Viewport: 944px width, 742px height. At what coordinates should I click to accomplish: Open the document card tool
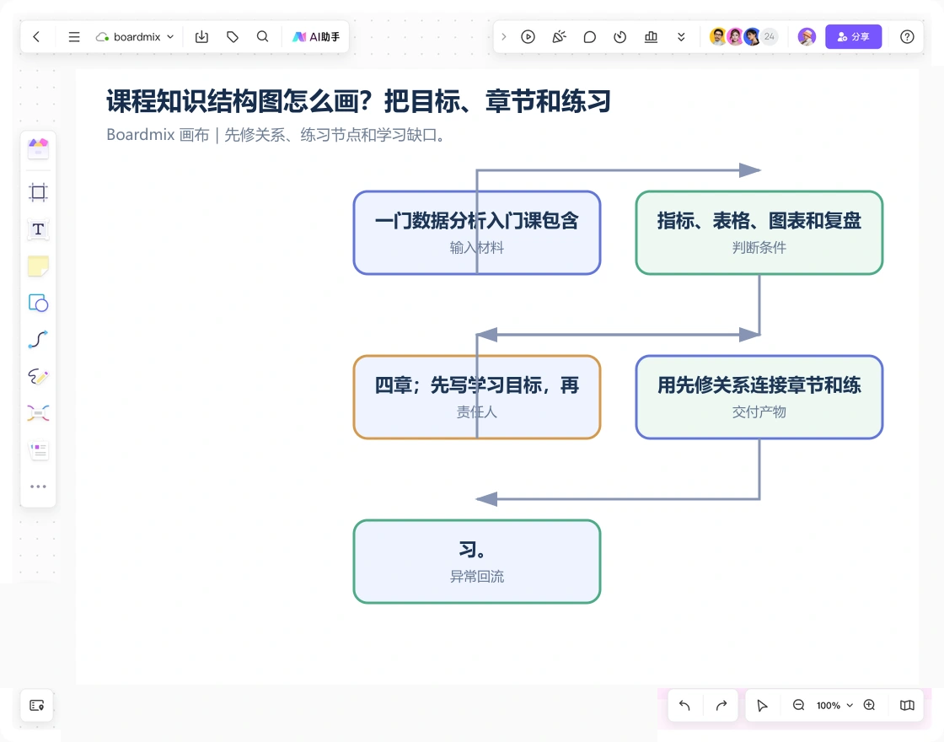click(38, 450)
